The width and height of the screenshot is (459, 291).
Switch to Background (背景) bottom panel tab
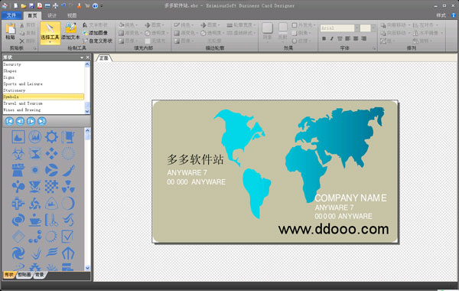click(x=40, y=275)
